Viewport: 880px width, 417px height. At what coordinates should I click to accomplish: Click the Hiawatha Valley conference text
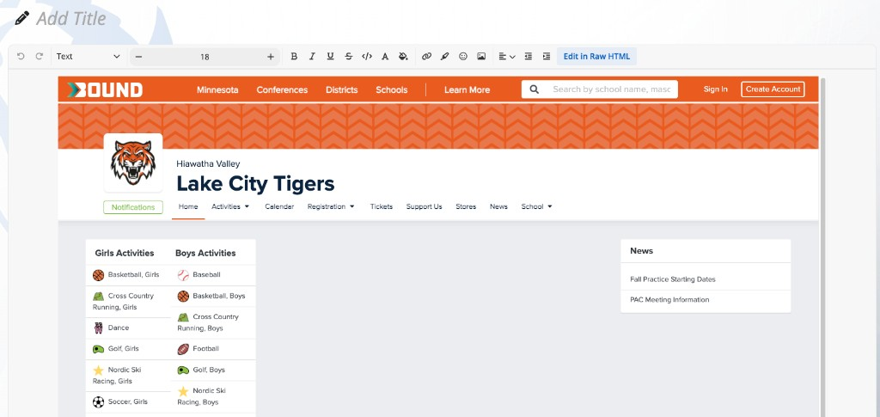208,164
